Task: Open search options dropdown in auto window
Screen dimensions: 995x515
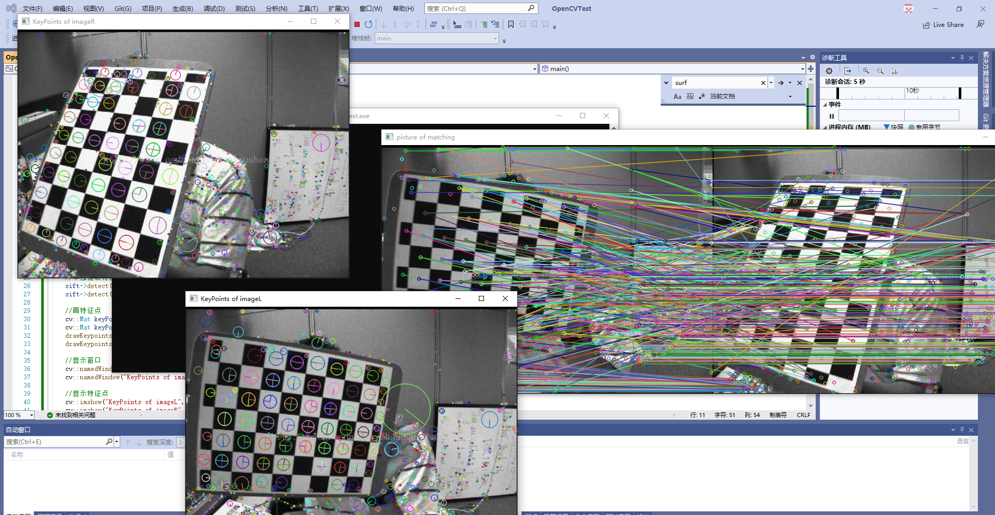Action: coord(117,442)
